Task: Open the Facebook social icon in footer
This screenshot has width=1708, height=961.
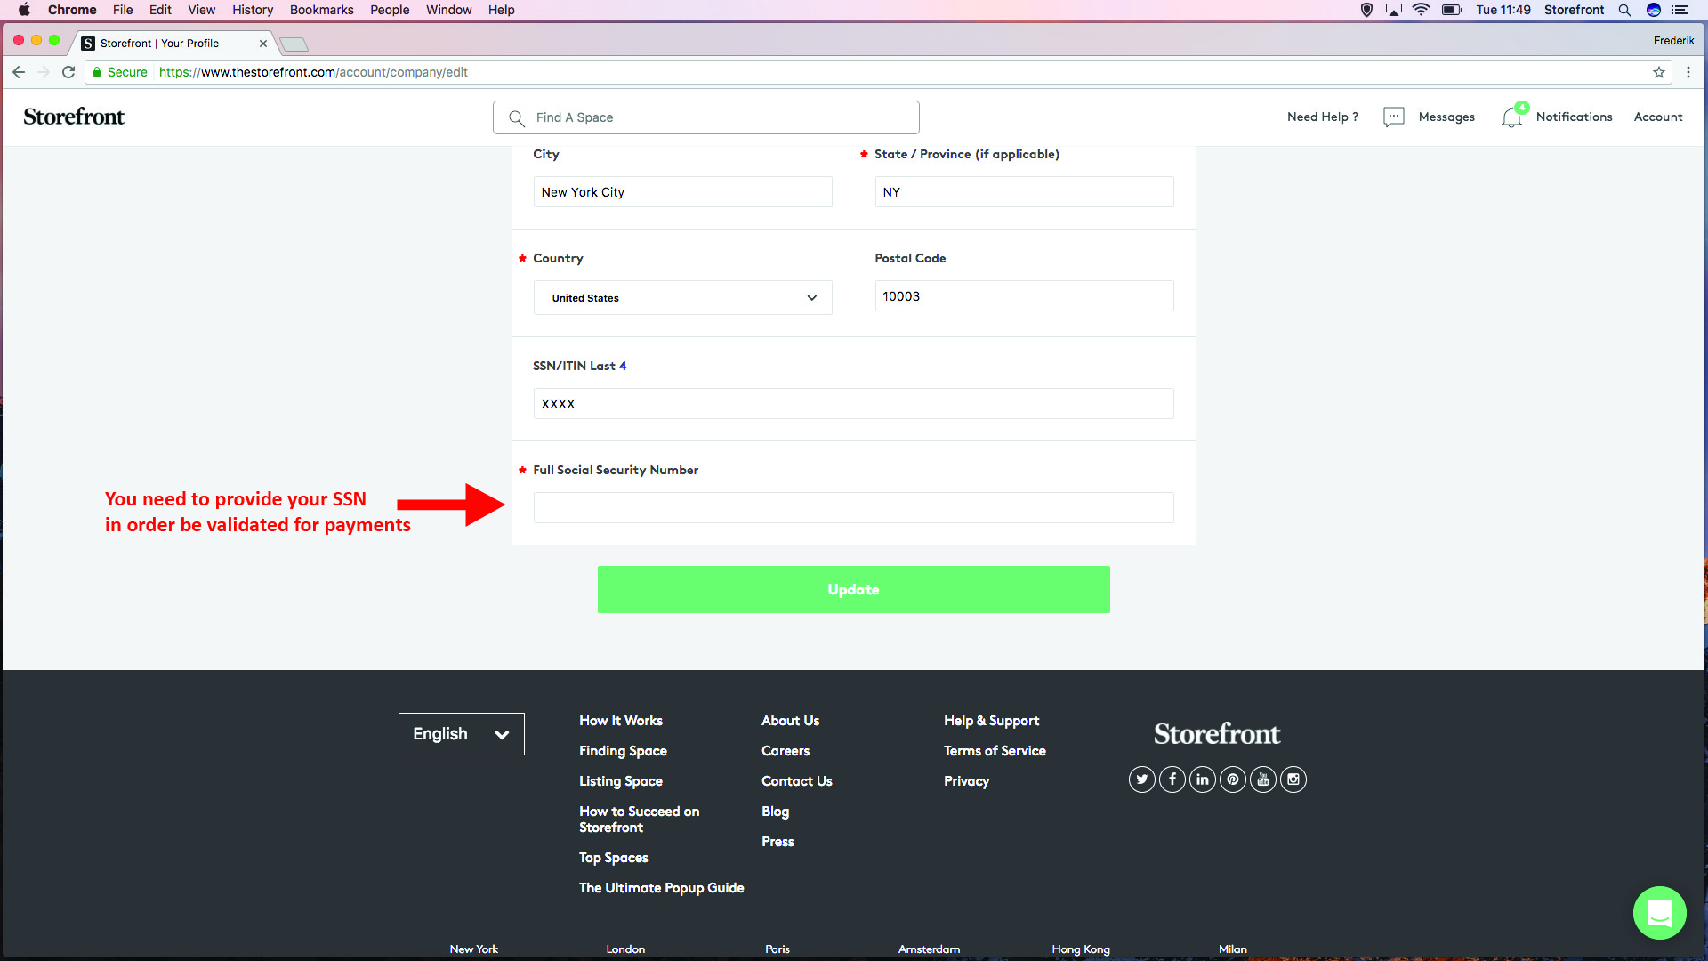Action: (x=1172, y=779)
